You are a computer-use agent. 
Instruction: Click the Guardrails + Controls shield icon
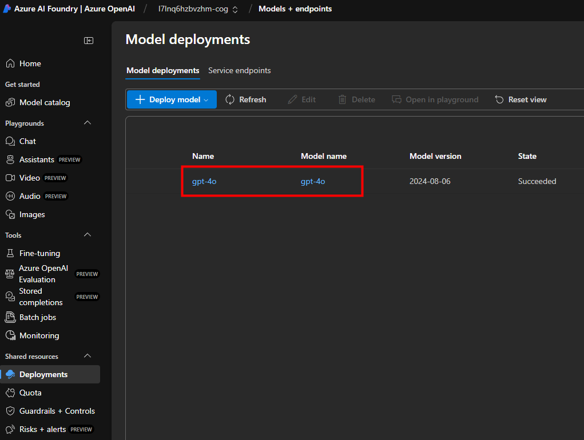click(10, 411)
